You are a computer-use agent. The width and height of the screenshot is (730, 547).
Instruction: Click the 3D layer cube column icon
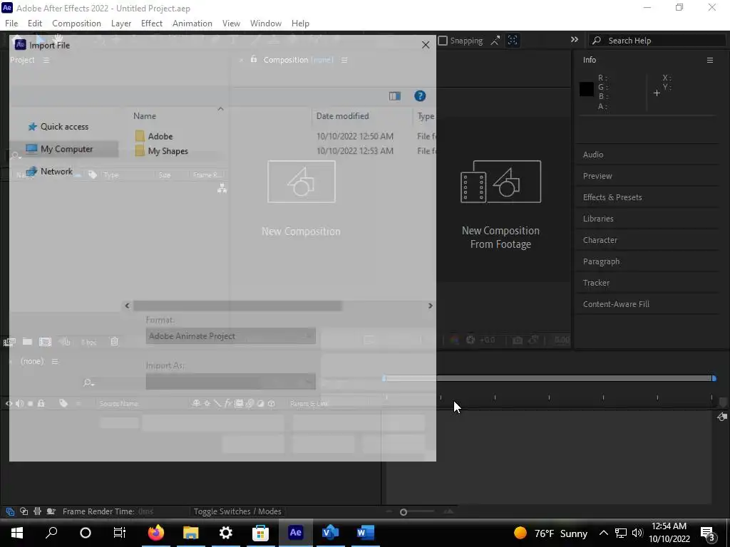pos(272,403)
